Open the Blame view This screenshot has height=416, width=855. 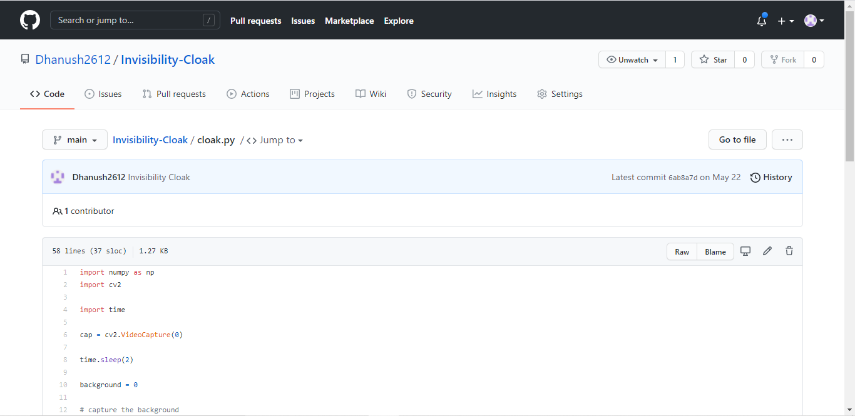[x=715, y=251]
